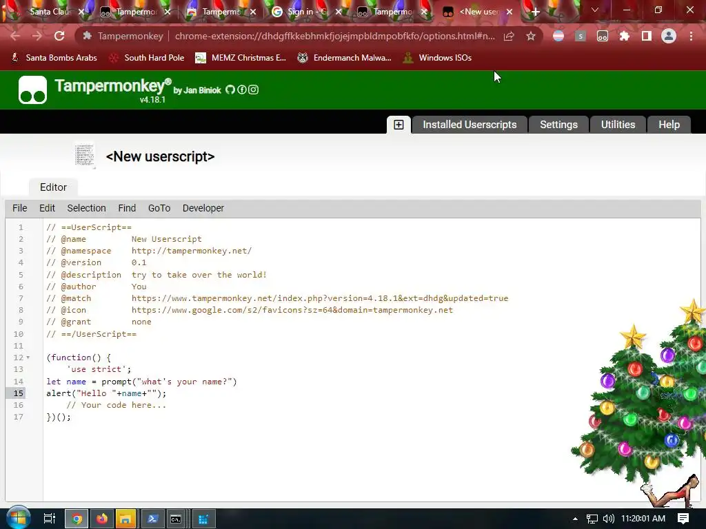Click the let name prompt code line

[x=141, y=382]
